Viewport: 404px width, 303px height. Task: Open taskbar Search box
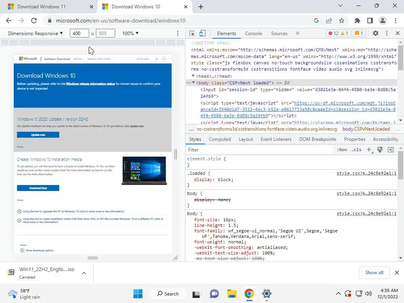coord(168,294)
